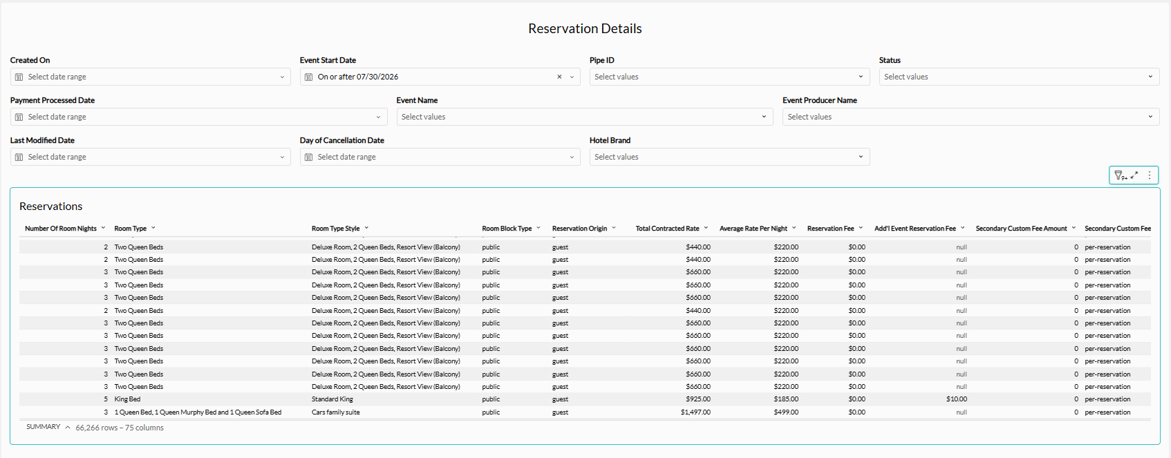
Task: Click the Event Start Date calendar icon
Action: tap(308, 77)
